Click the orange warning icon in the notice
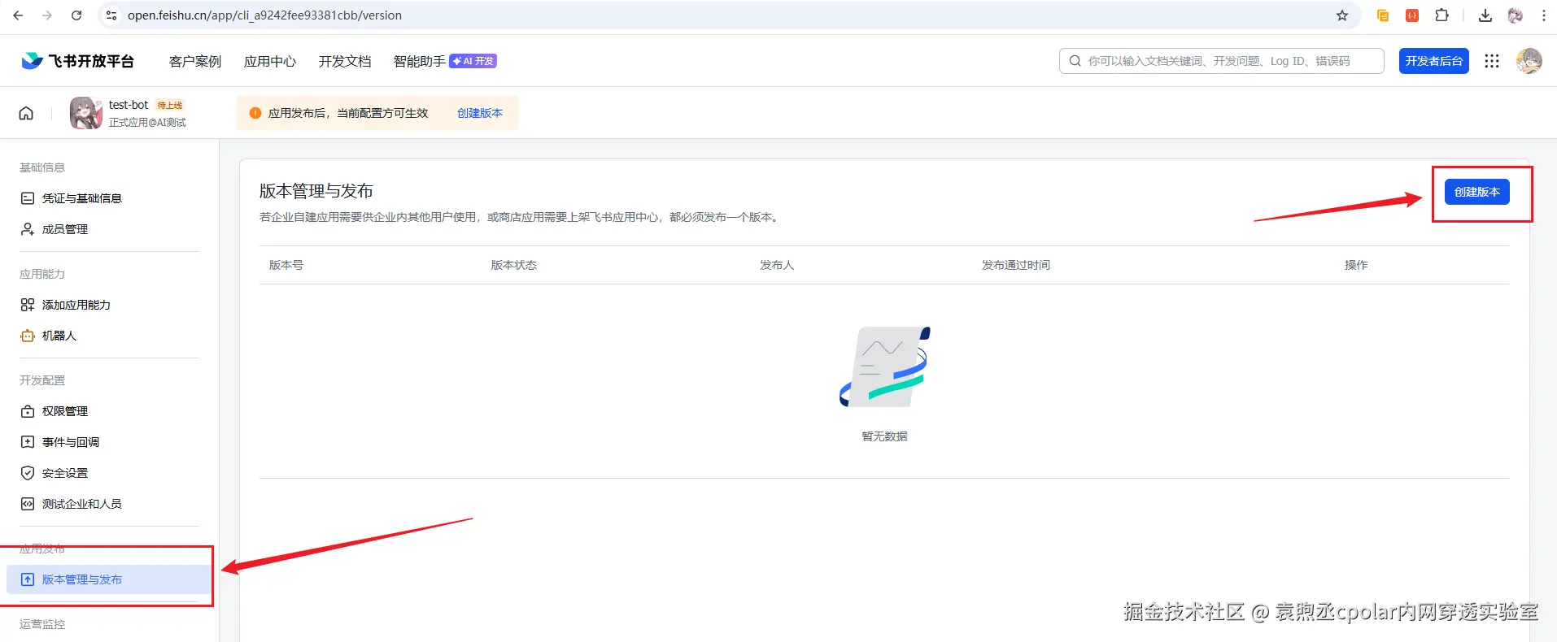The image size is (1557, 642). [x=255, y=113]
